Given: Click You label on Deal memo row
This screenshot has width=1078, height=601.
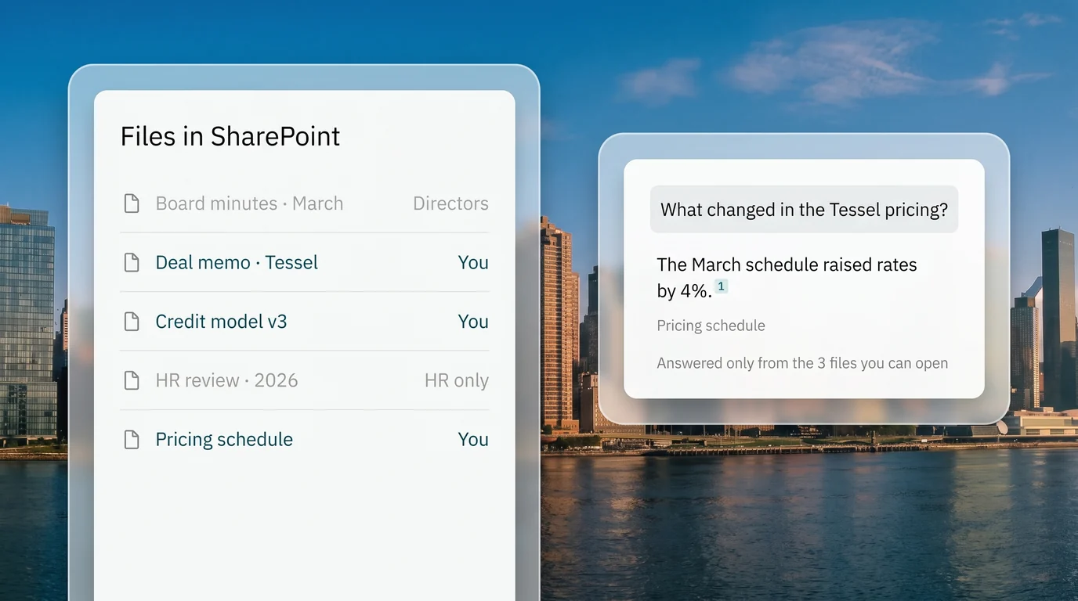Looking at the screenshot, I should [x=473, y=262].
